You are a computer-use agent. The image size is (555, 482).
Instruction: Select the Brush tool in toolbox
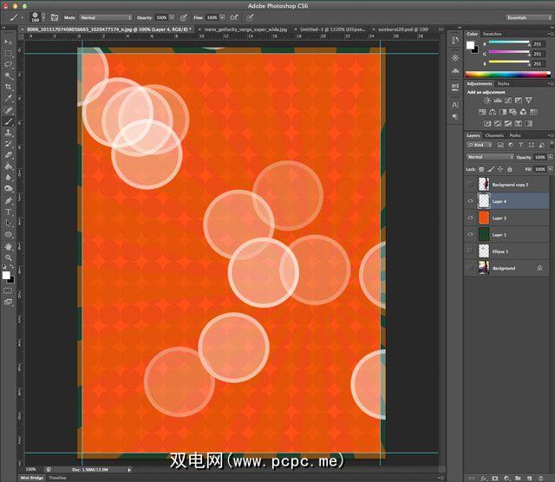(x=9, y=122)
